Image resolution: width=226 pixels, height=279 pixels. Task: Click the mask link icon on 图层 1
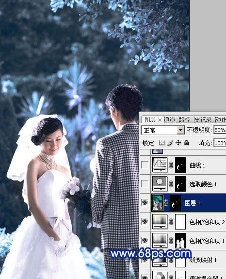tap(166, 203)
